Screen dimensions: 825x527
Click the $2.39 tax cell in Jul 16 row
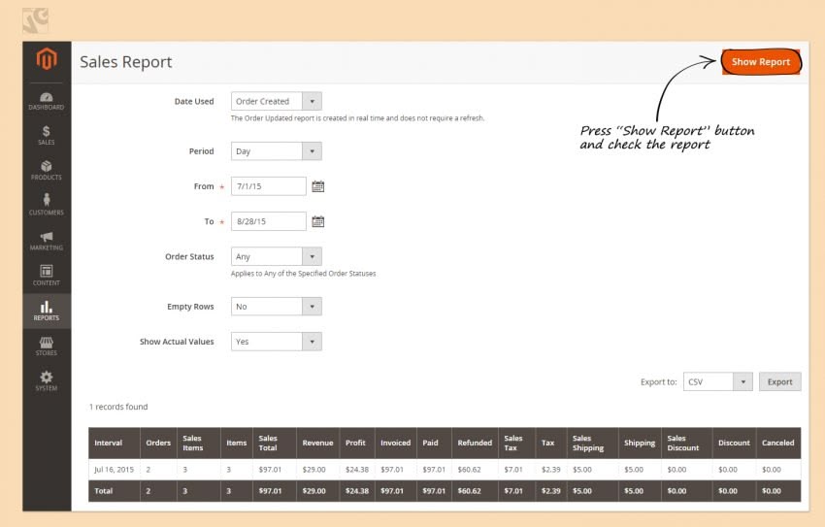pos(551,469)
